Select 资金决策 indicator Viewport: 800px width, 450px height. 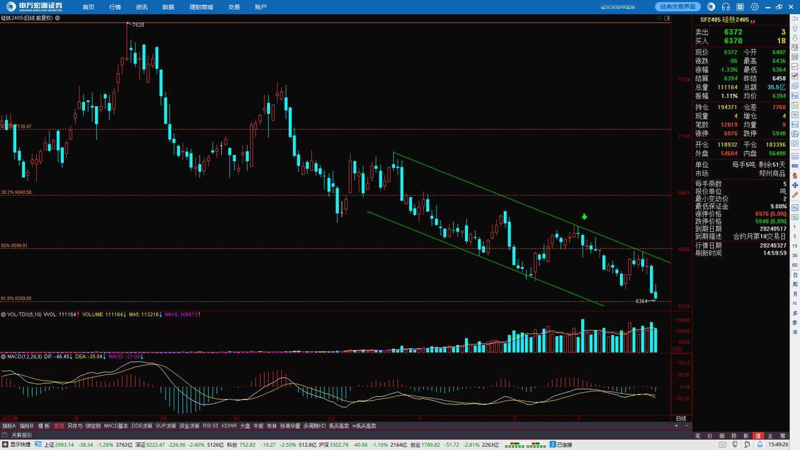pos(189,426)
